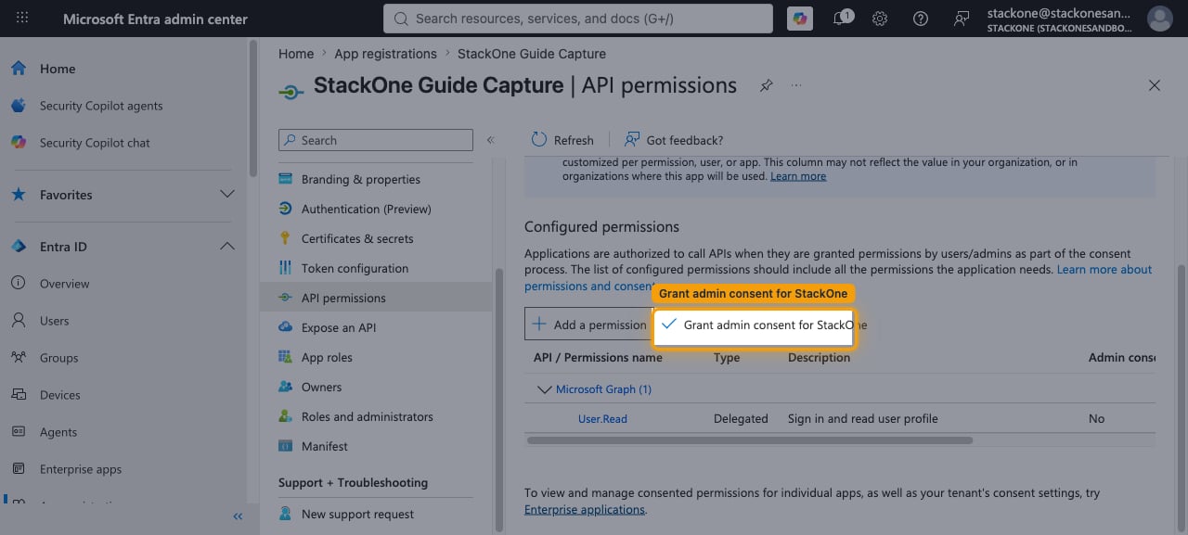Open Manifest menu item
The height and width of the screenshot is (535, 1188).
324,446
